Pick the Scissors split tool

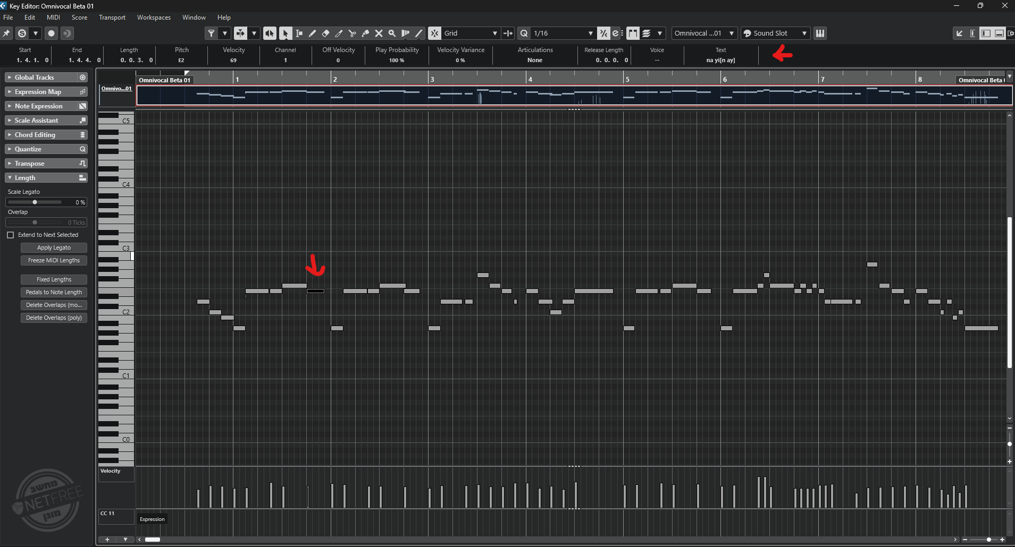(x=352, y=33)
